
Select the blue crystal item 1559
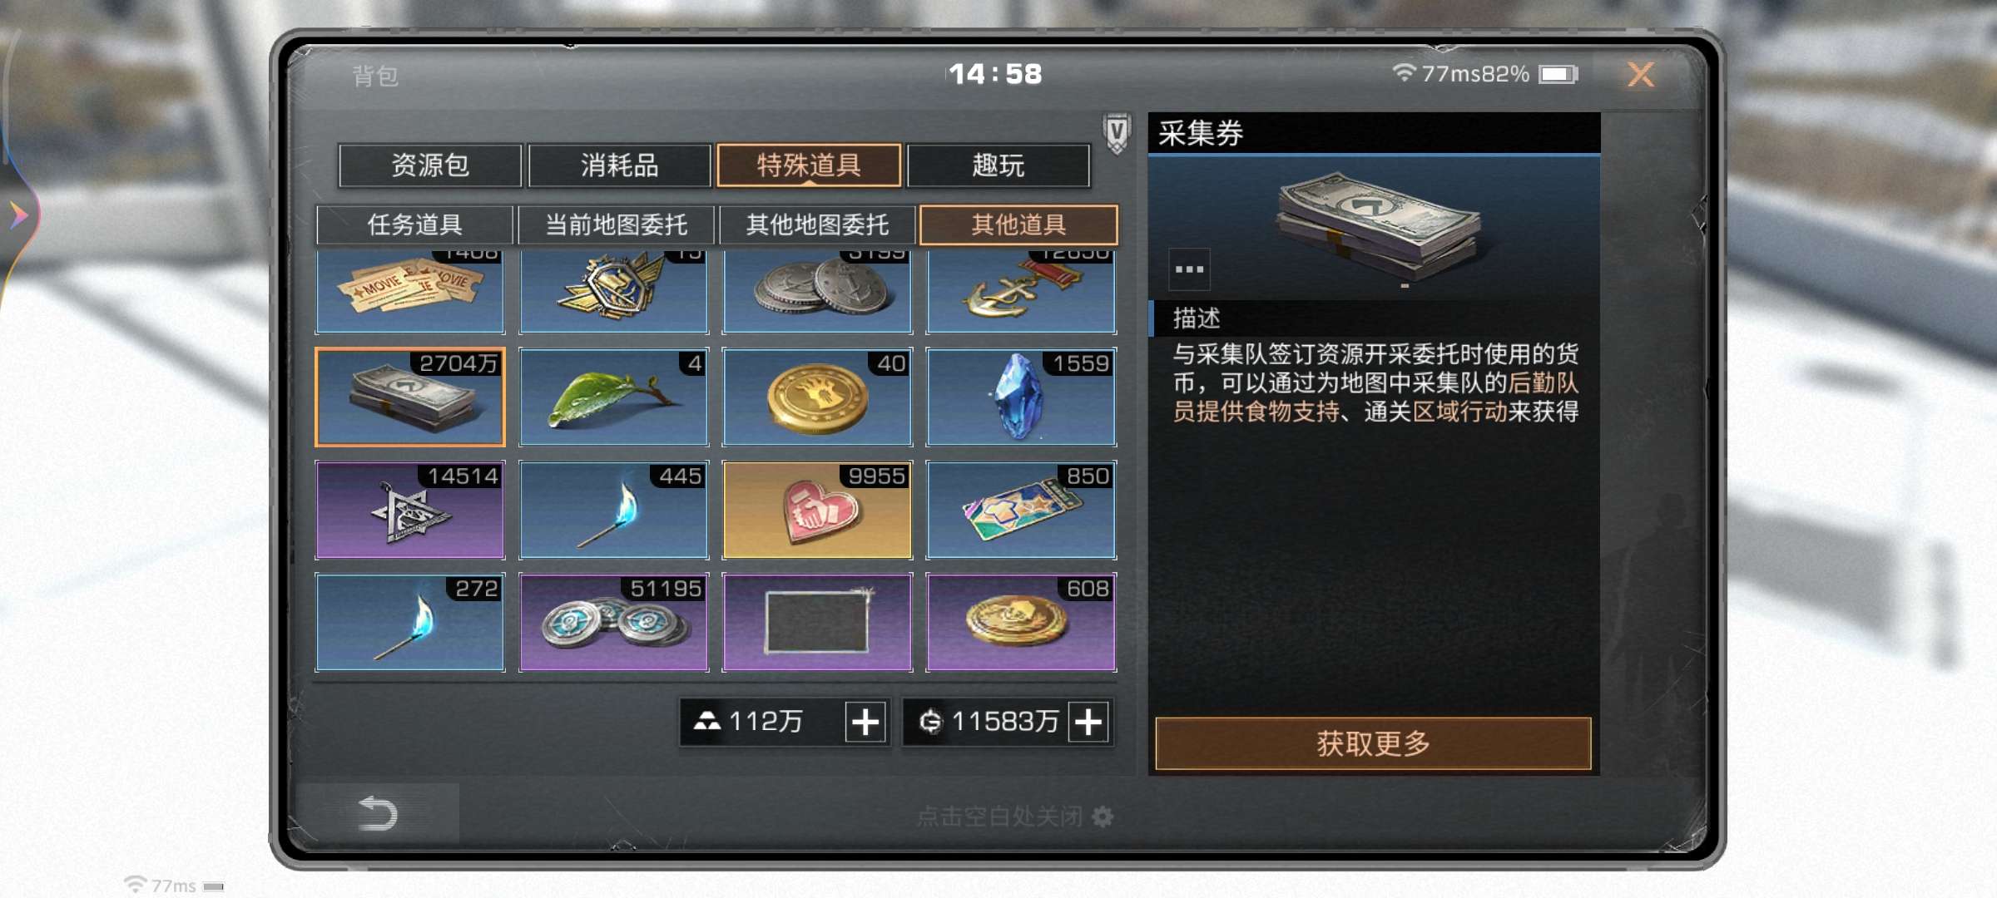pos(1021,397)
